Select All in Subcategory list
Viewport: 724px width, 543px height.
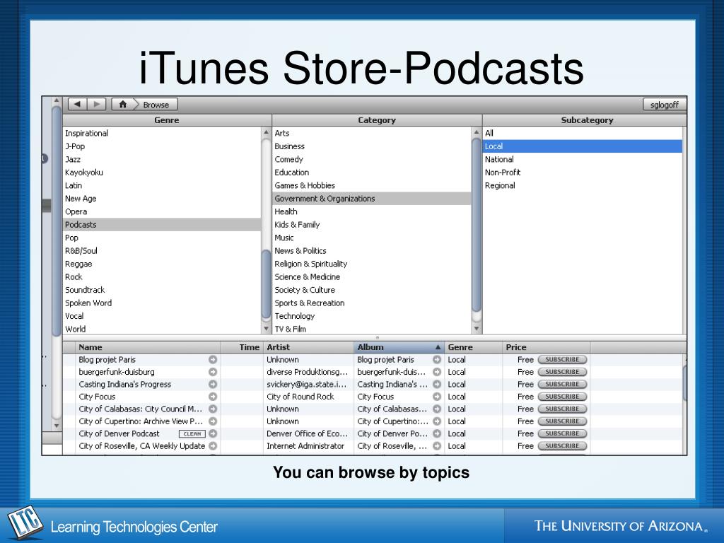pyautogui.click(x=583, y=133)
